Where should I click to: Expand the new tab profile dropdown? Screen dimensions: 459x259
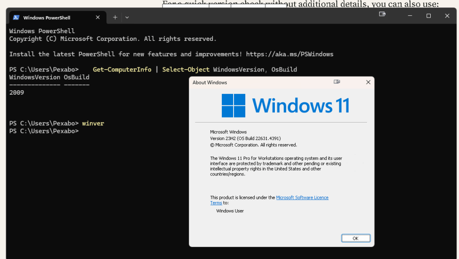point(127,18)
